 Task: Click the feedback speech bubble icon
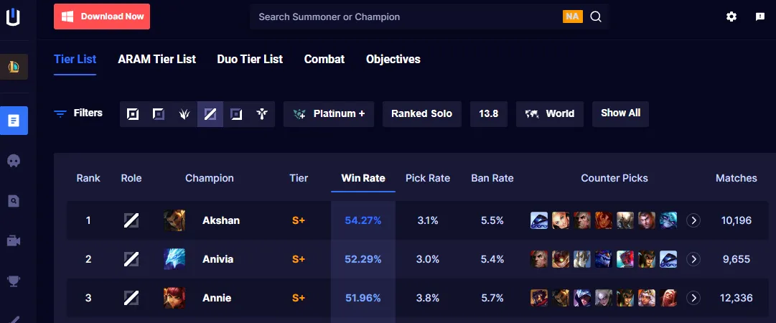760,17
